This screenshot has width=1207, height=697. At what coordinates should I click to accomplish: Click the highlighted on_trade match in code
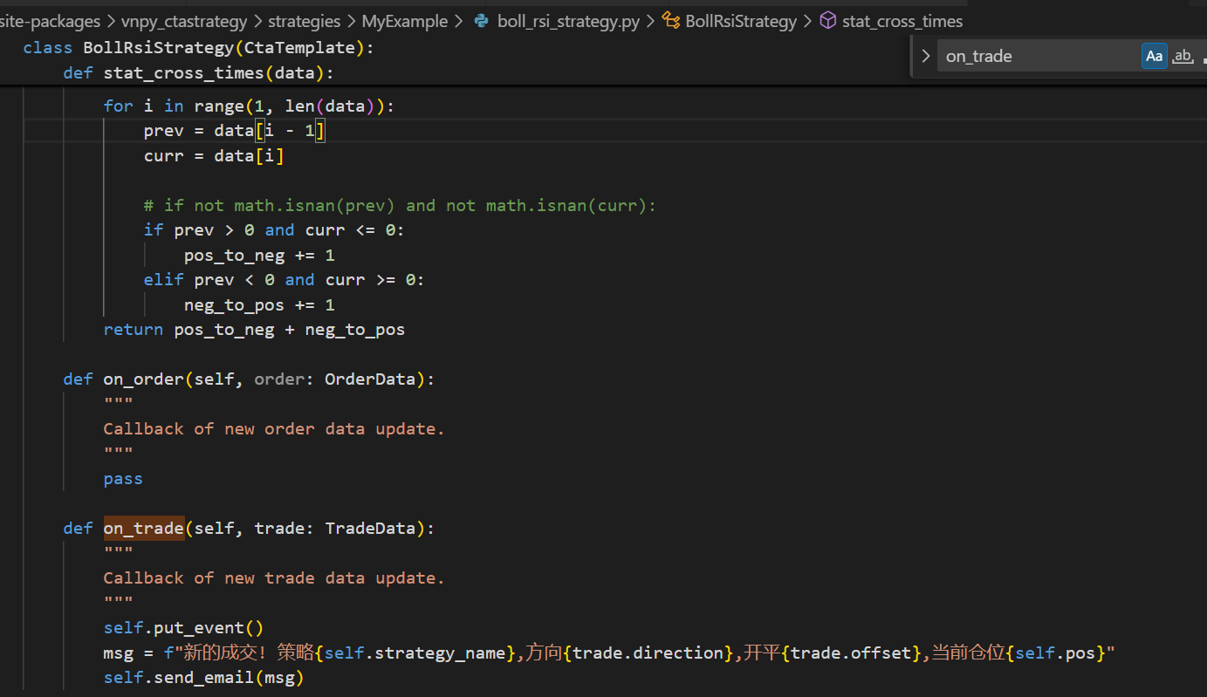143,529
